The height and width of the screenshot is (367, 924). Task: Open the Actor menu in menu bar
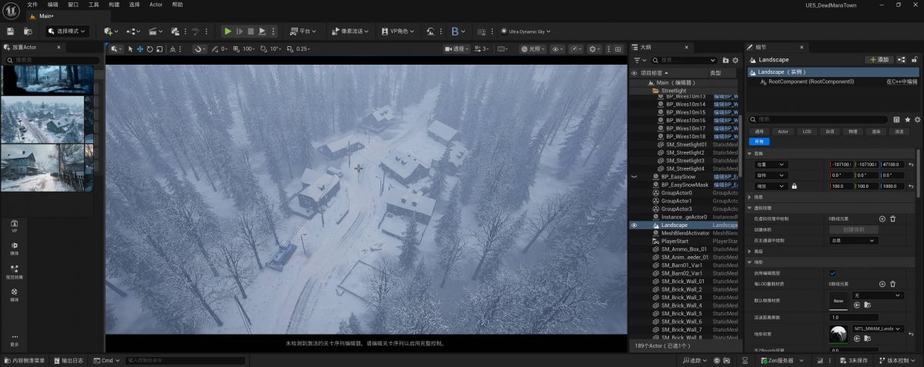click(x=156, y=5)
